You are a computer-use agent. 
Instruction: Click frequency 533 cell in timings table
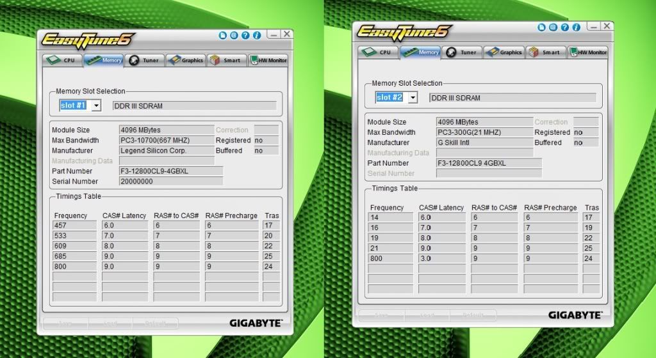[x=75, y=235]
